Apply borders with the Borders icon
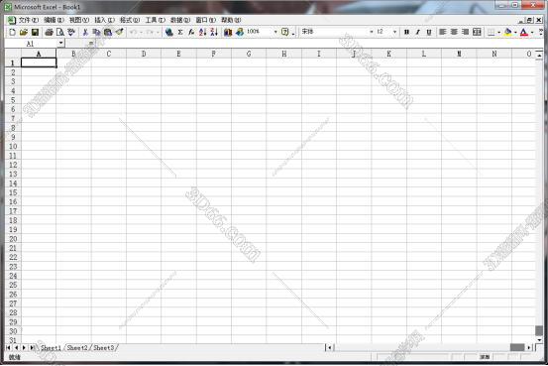This screenshot has width=548, height=366. pos(491,32)
